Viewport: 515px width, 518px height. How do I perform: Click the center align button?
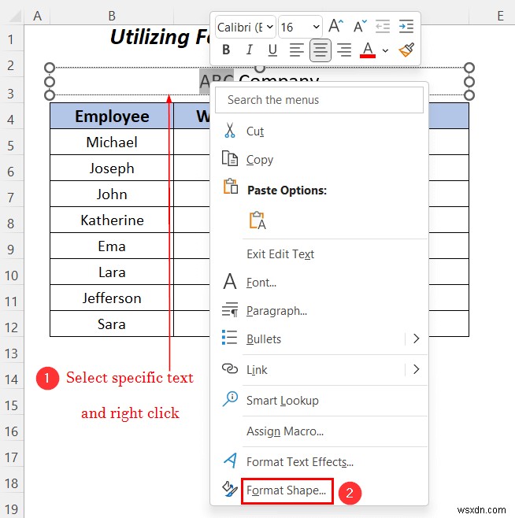click(x=320, y=50)
